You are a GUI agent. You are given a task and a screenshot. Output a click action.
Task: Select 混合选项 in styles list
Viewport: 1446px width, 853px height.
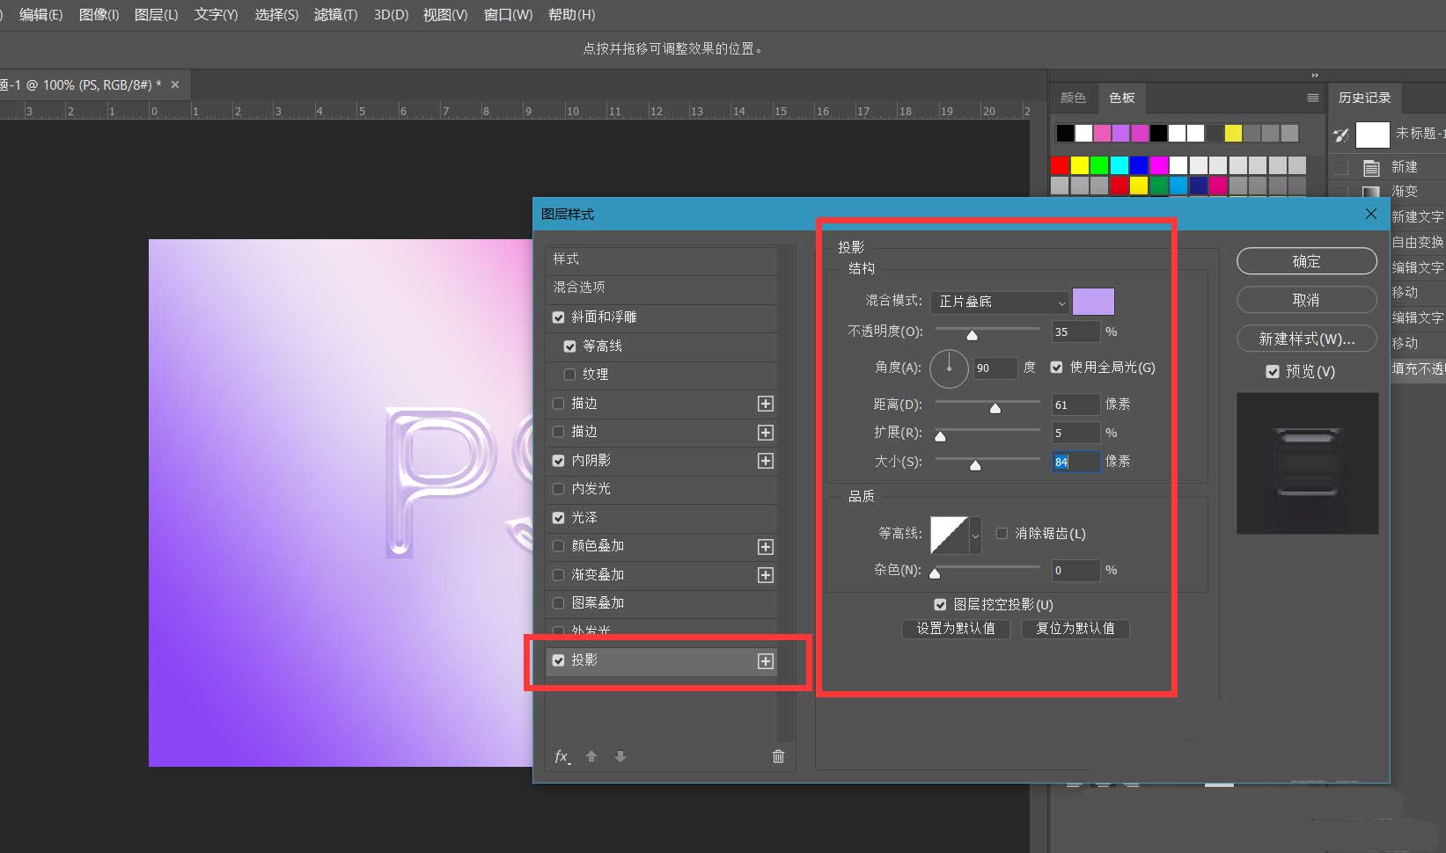(661, 288)
